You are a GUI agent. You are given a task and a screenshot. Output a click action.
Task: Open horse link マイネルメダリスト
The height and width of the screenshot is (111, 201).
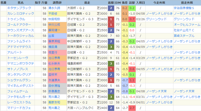(21, 86)
